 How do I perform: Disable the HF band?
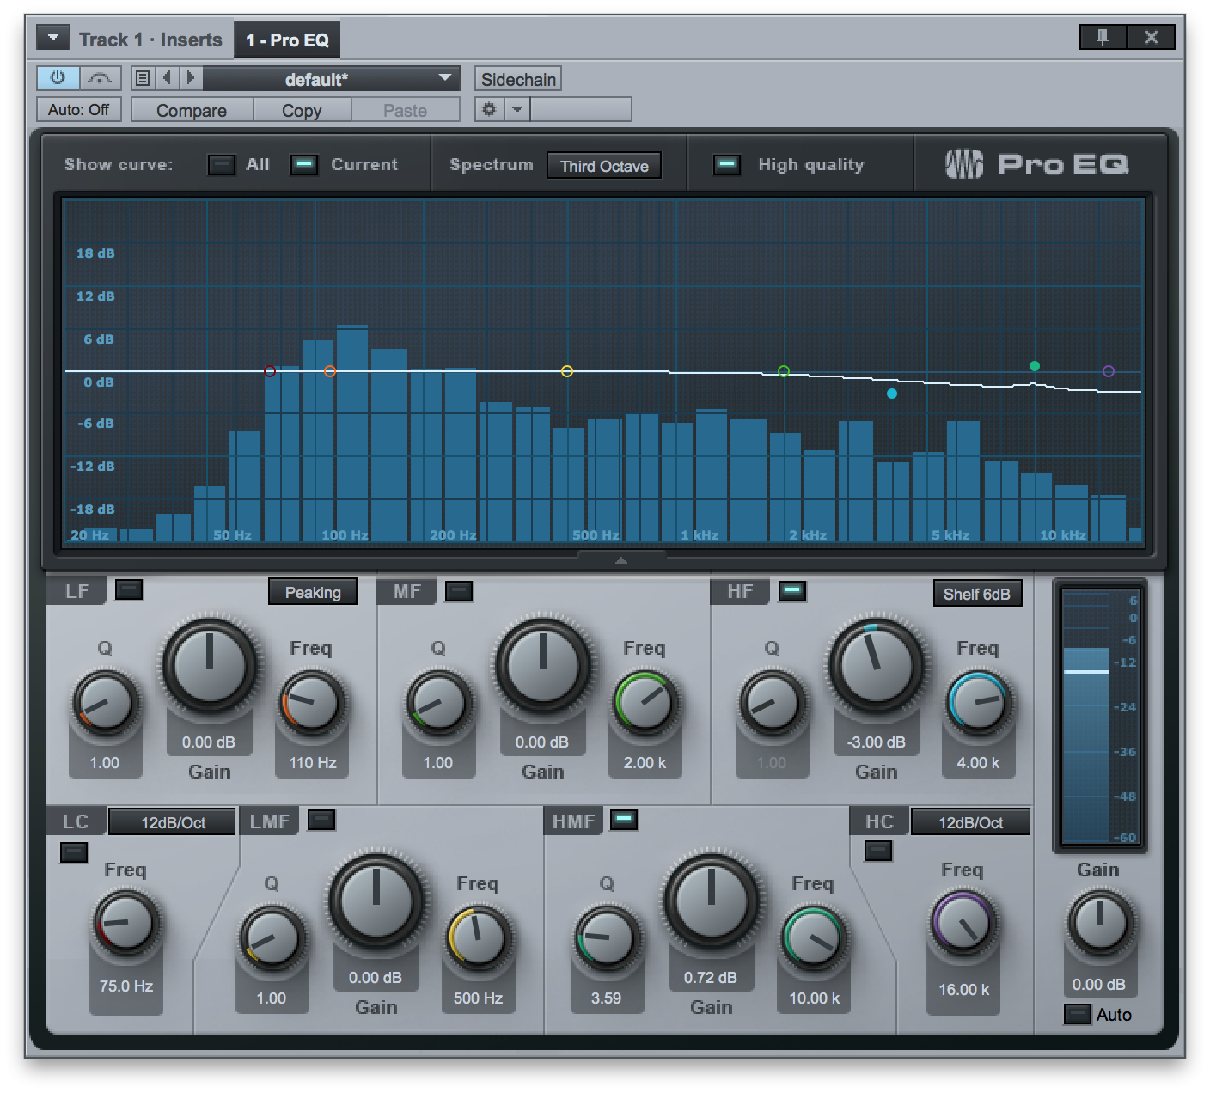click(x=792, y=591)
